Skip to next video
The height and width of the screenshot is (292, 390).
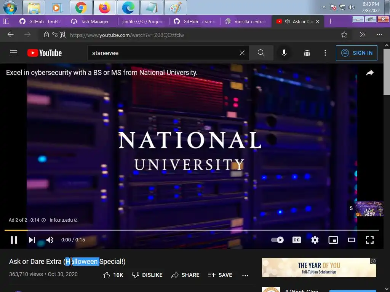click(x=32, y=240)
